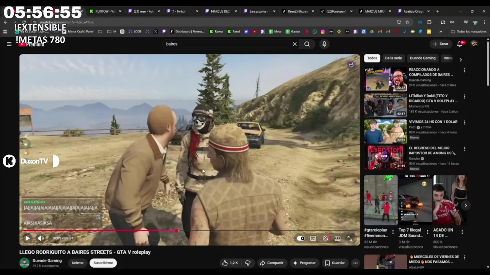Turn on subtitles with the captions icon

pos(313,238)
